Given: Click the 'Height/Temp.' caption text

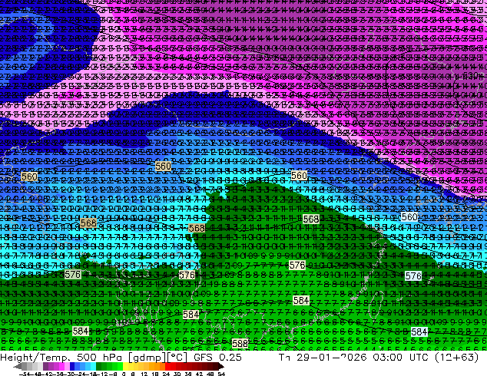Looking at the screenshot, I should pyautogui.click(x=35, y=357).
